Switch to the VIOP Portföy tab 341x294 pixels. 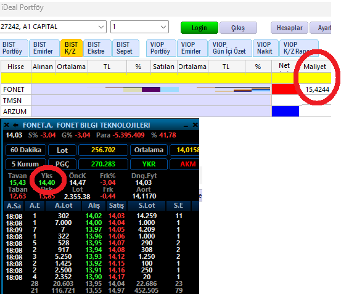tap(161, 48)
